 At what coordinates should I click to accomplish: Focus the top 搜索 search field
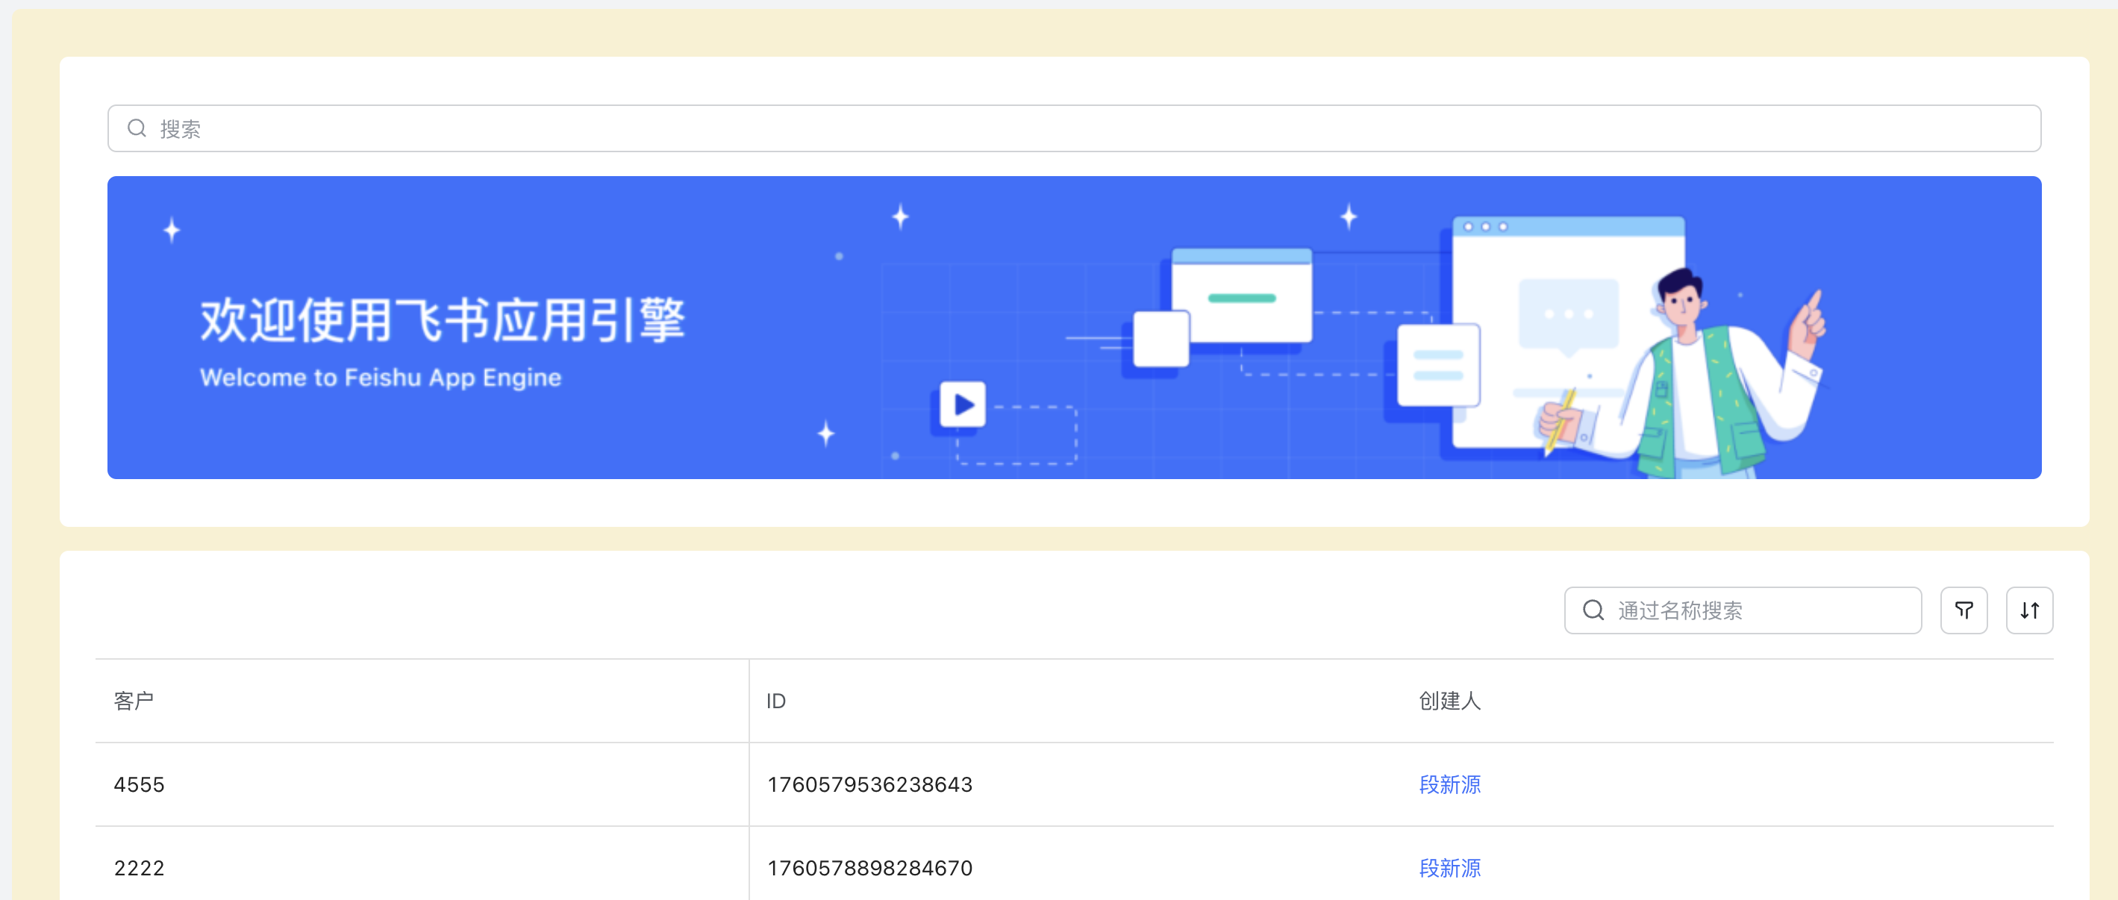pyautogui.click(x=1074, y=128)
